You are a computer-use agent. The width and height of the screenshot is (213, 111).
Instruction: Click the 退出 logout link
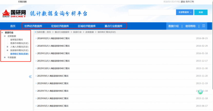point(183,2)
